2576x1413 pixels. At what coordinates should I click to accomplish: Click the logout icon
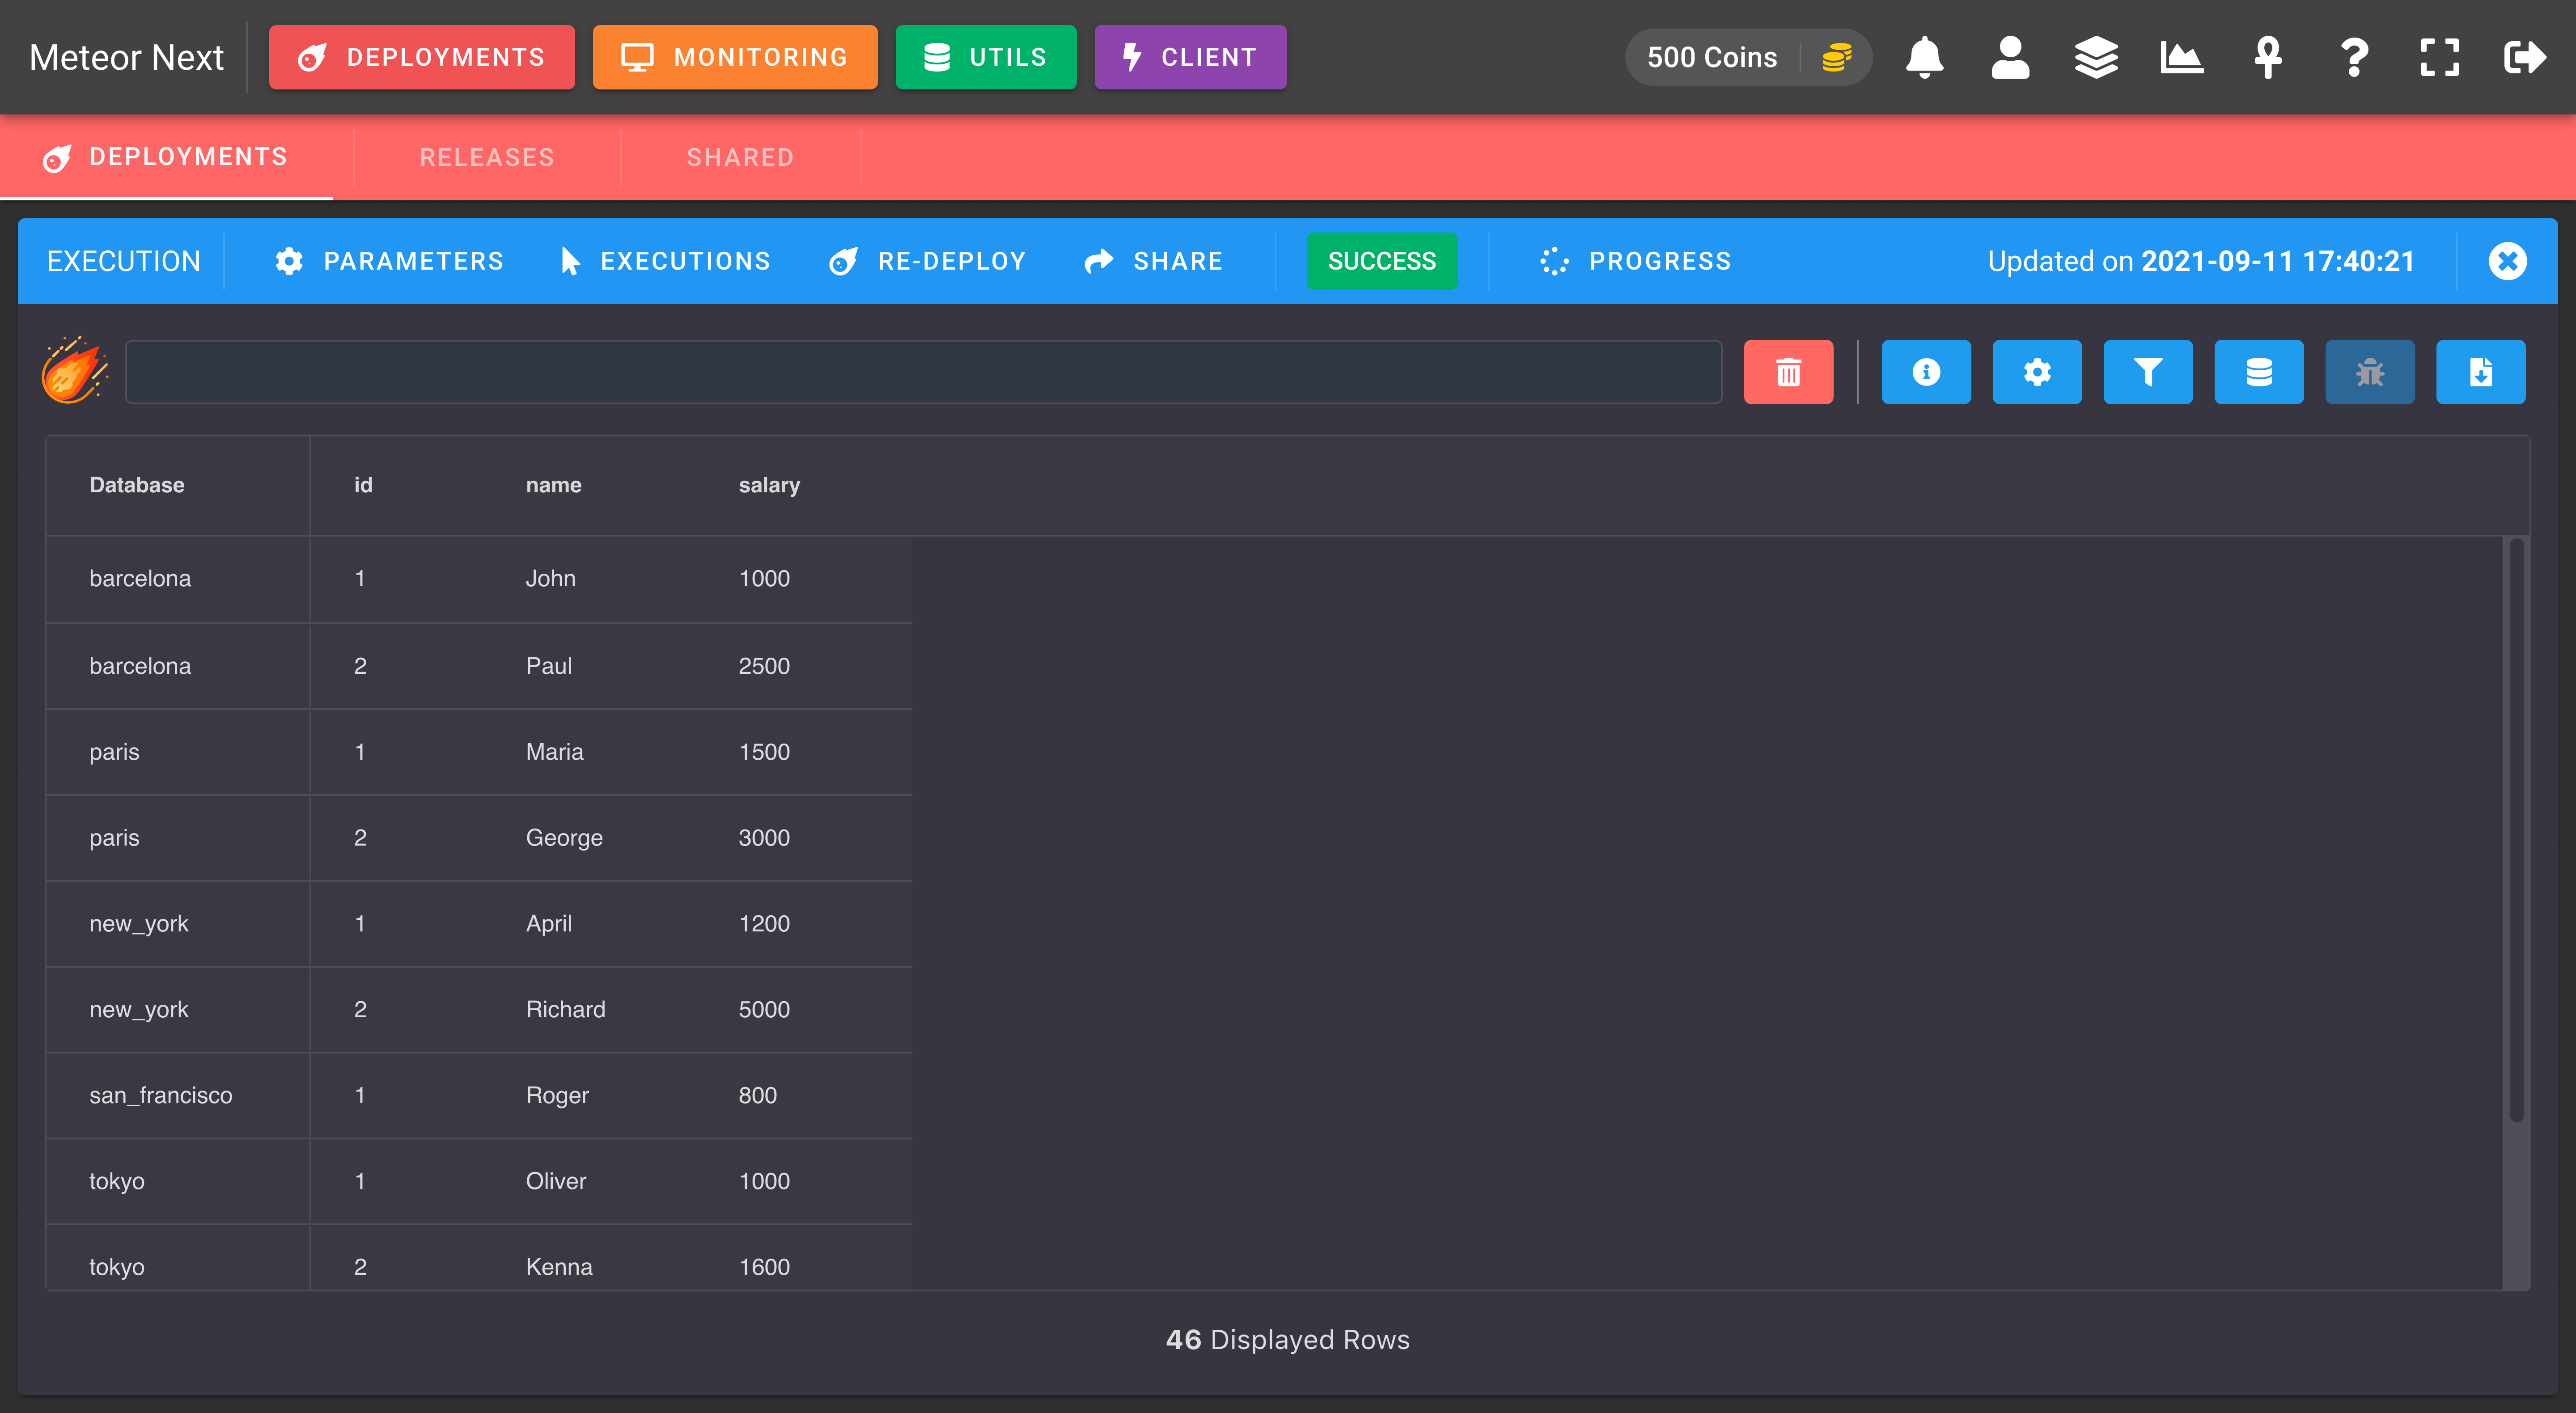(2525, 57)
